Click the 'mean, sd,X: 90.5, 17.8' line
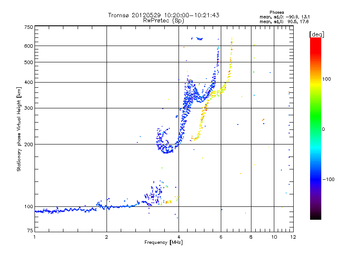Image resolution: width=345 pixels, height=258 pixels. click(x=284, y=21)
